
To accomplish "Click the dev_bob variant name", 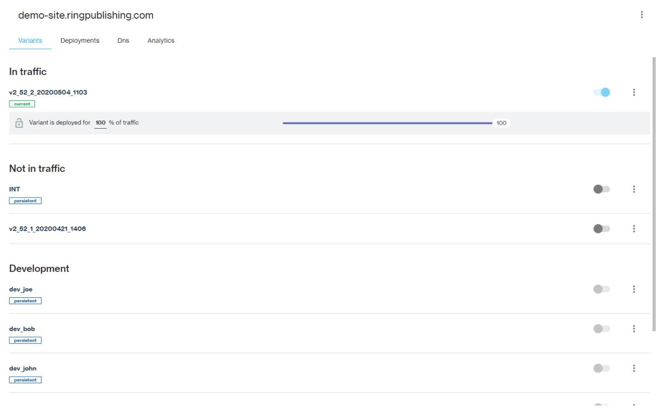I will point(22,329).
